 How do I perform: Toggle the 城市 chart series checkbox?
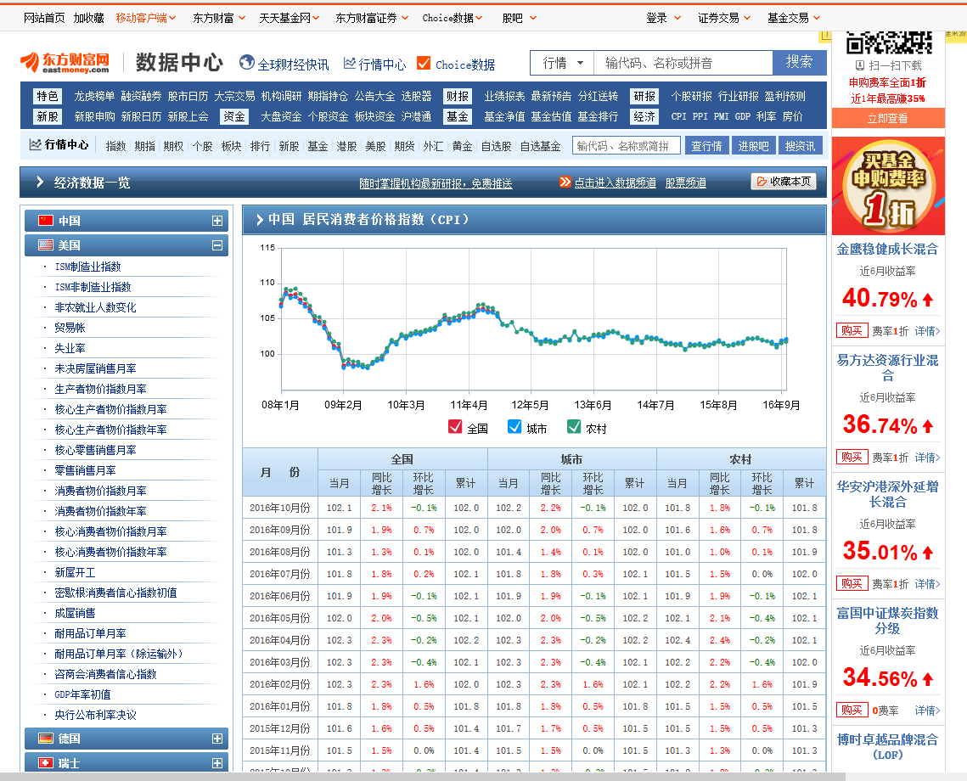514,427
